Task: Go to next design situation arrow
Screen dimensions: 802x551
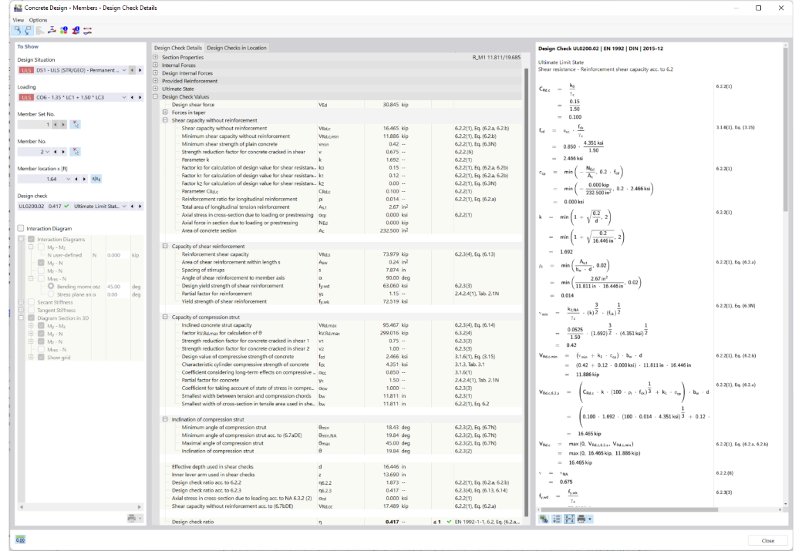Action: click(x=140, y=70)
